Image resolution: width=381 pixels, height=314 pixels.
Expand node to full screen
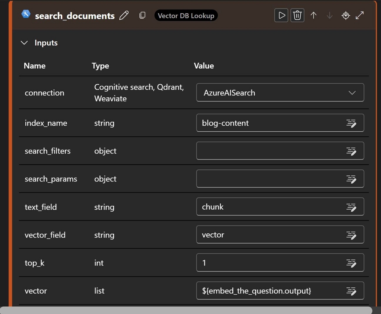pos(360,15)
